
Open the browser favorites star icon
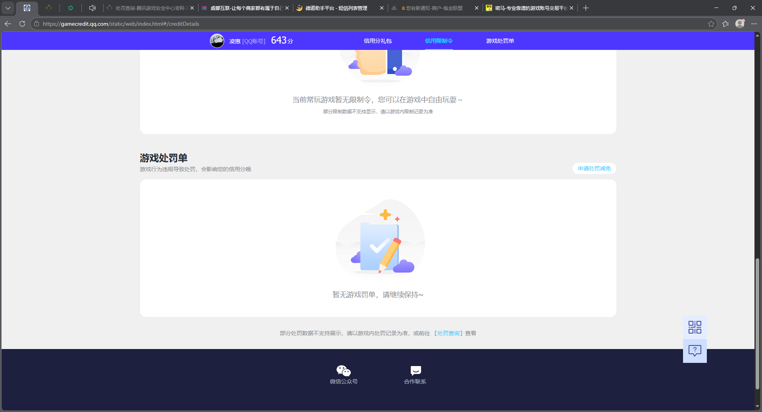pyautogui.click(x=711, y=24)
